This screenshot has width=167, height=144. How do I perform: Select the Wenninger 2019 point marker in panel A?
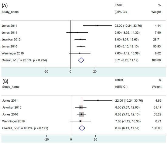tap(80, 53)
